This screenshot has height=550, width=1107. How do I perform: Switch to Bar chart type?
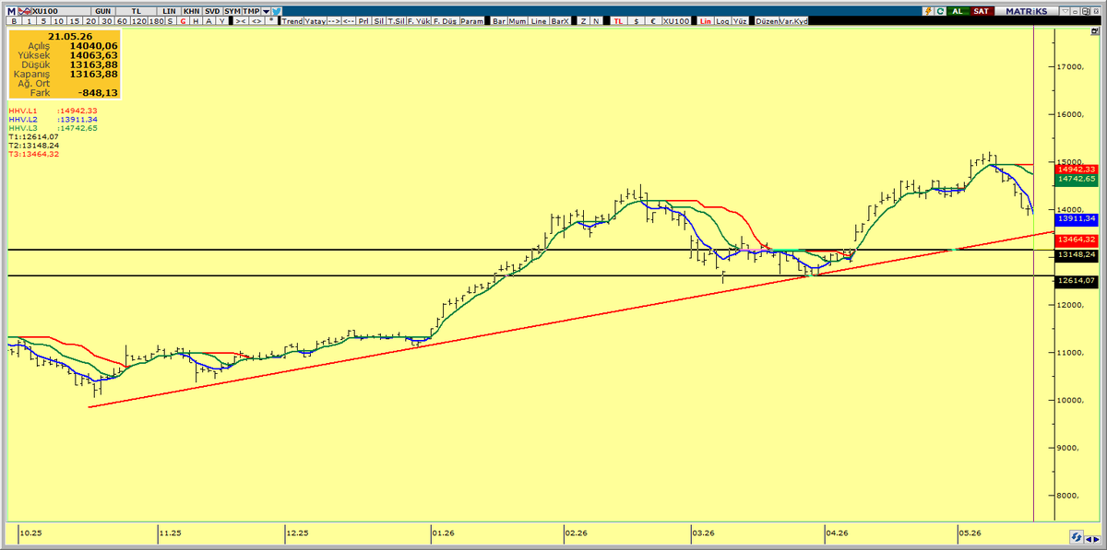499,21
